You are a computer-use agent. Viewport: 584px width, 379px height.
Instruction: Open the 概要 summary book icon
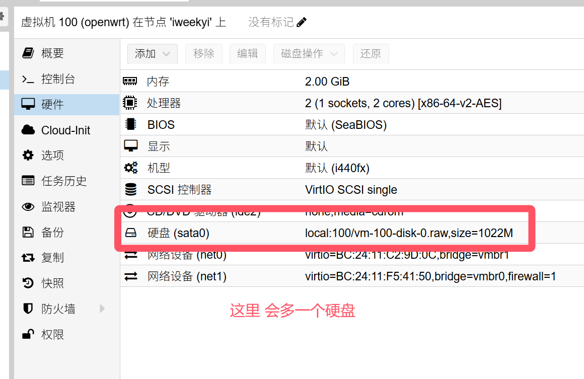(x=28, y=53)
